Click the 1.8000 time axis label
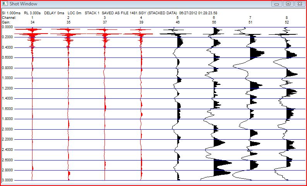 tap(7, 119)
